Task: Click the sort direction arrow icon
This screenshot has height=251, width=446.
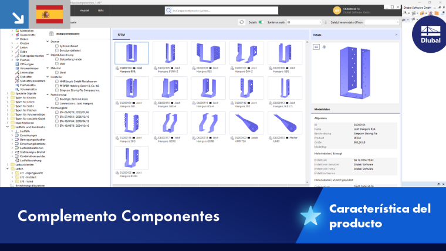Action: coord(326,22)
